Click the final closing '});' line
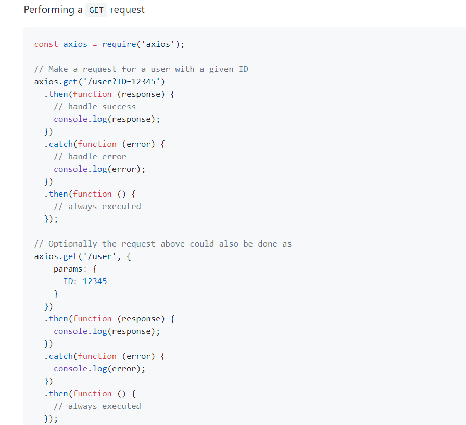 (51, 419)
